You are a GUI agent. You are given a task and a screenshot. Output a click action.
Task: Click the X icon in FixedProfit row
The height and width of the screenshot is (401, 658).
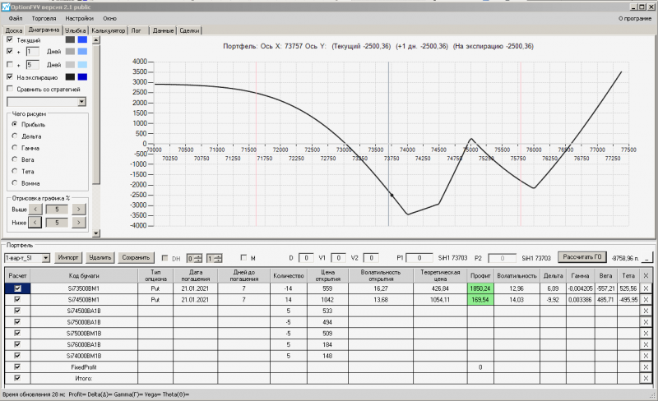(646, 367)
